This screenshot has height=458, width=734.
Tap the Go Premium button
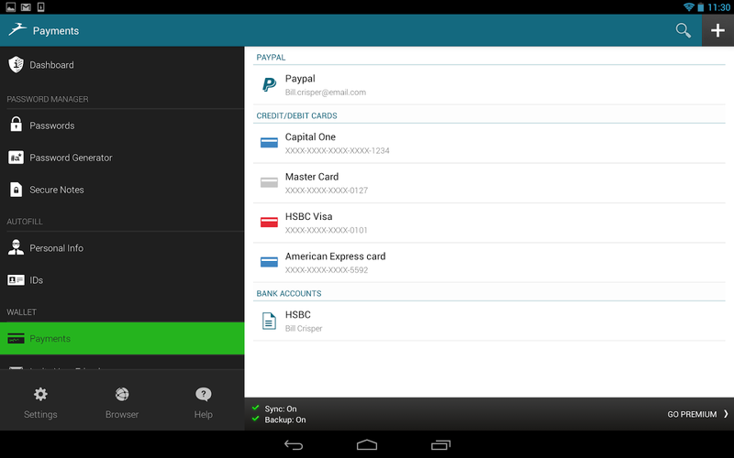point(697,414)
